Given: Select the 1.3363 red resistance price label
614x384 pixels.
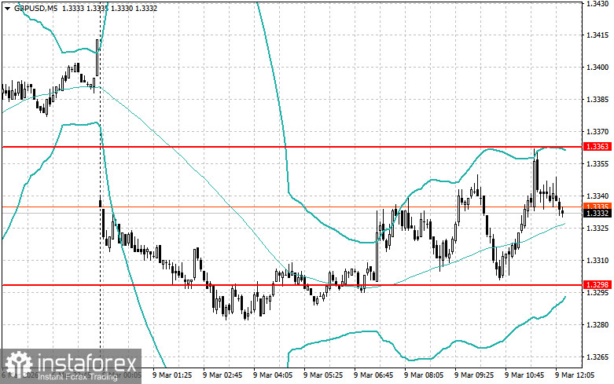Looking at the screenshot, I should (x=597, y=147).
